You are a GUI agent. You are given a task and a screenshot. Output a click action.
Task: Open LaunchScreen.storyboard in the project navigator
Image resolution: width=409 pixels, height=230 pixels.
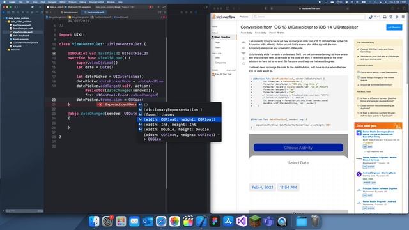coord(25,43)
